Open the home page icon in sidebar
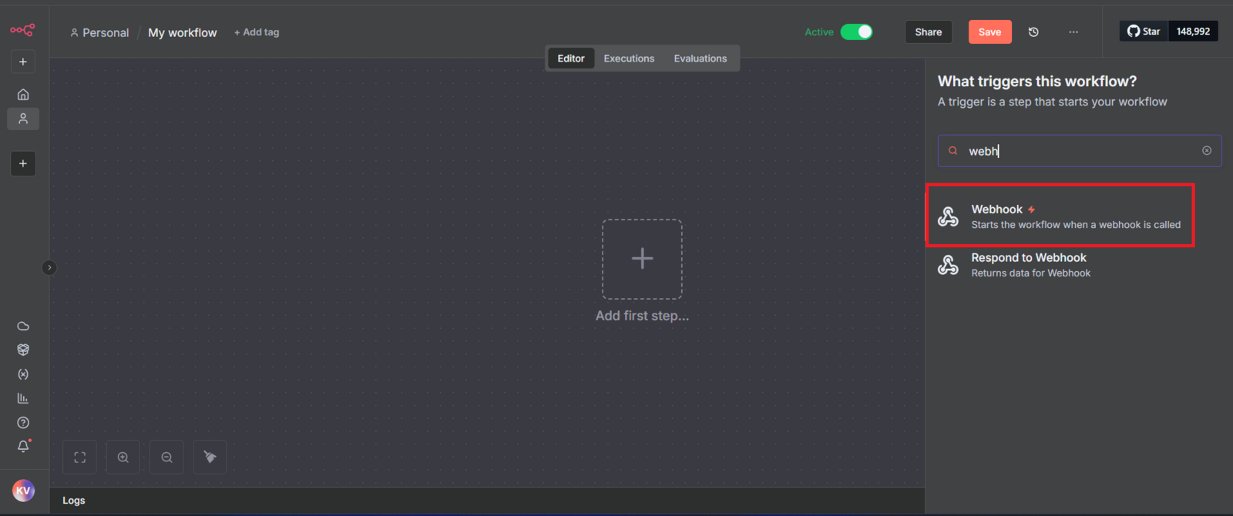1233x516 pixels. (x=23, y=94)
